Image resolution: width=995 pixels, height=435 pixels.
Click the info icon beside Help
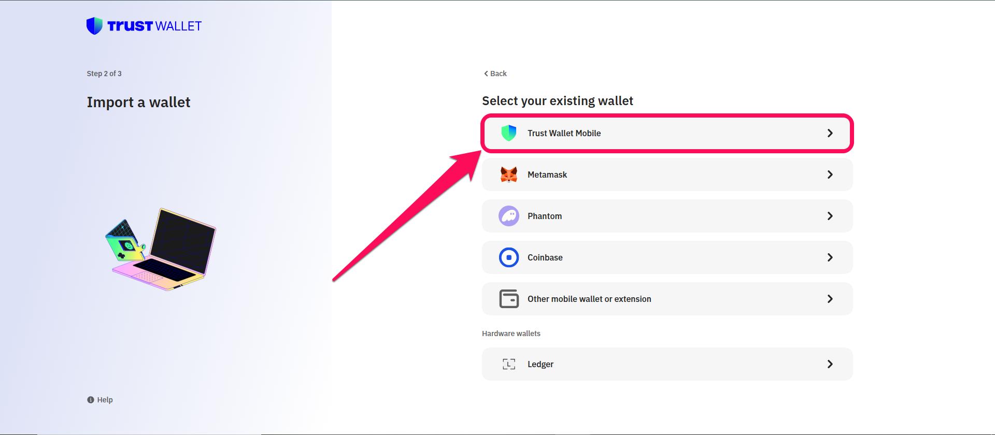[90, 400]
